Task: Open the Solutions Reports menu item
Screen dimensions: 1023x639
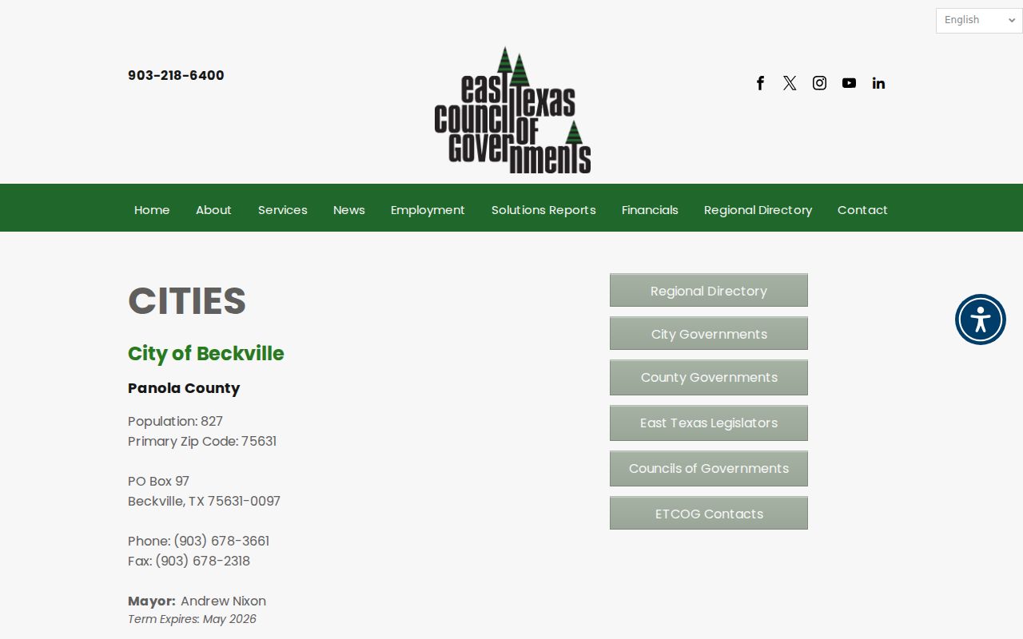Action: 543,210
